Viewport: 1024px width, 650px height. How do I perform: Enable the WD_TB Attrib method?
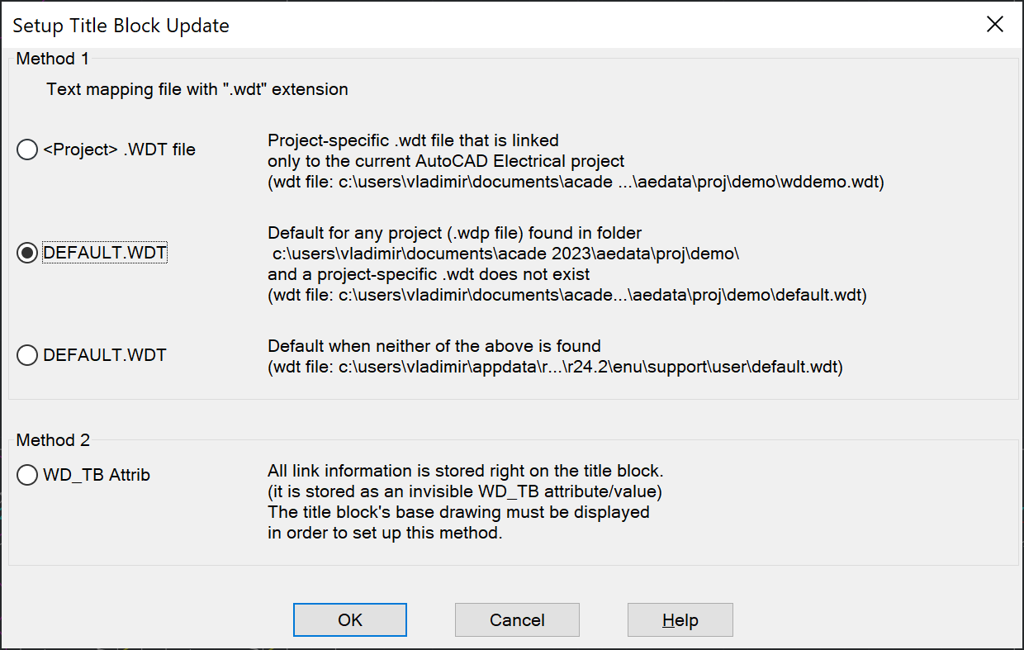click(26, 475)
